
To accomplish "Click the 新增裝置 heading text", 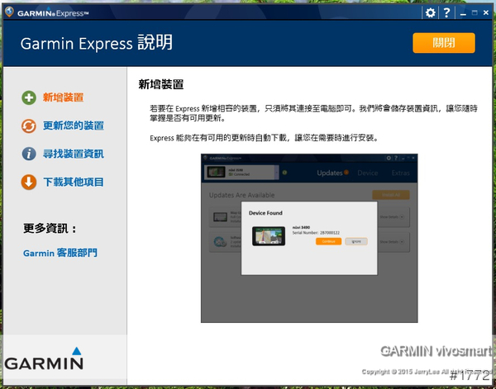I will click(161, 84).
